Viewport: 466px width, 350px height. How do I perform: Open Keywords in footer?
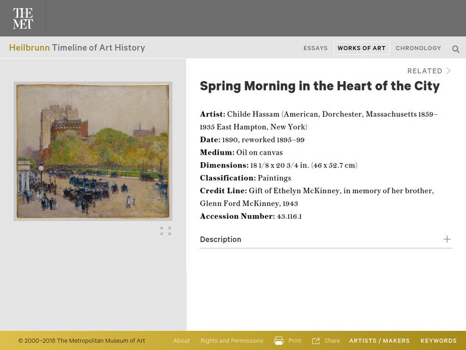(x=439, y=341)
